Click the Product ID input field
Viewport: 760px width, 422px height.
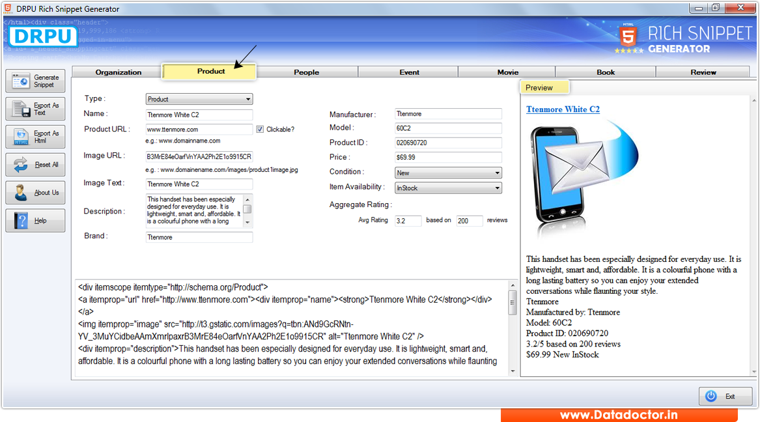point(448,143)
